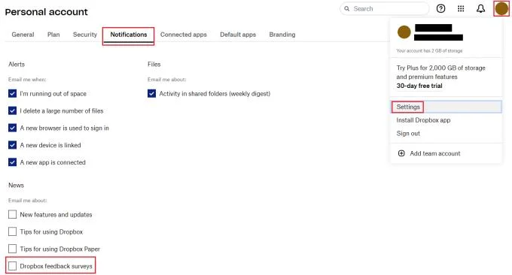Viewport: 512px width, 275px height.
Task: Check Tips for using Dropbox
Action: 12,231
